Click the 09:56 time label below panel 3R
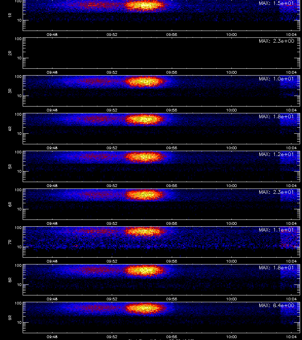This screenshot has height=340, width=302. (x=172, y=110)
